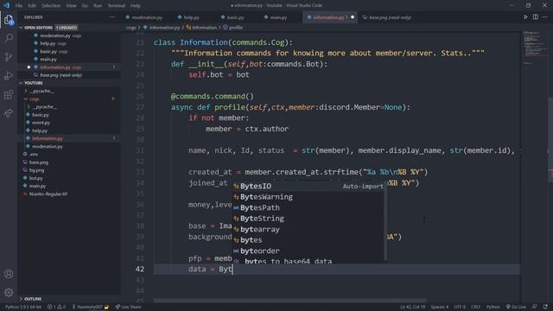Click the Ln 42 cursor position indicator
Image resolution: width=553 pixels, height=311 pixels.
coord(412,308)
